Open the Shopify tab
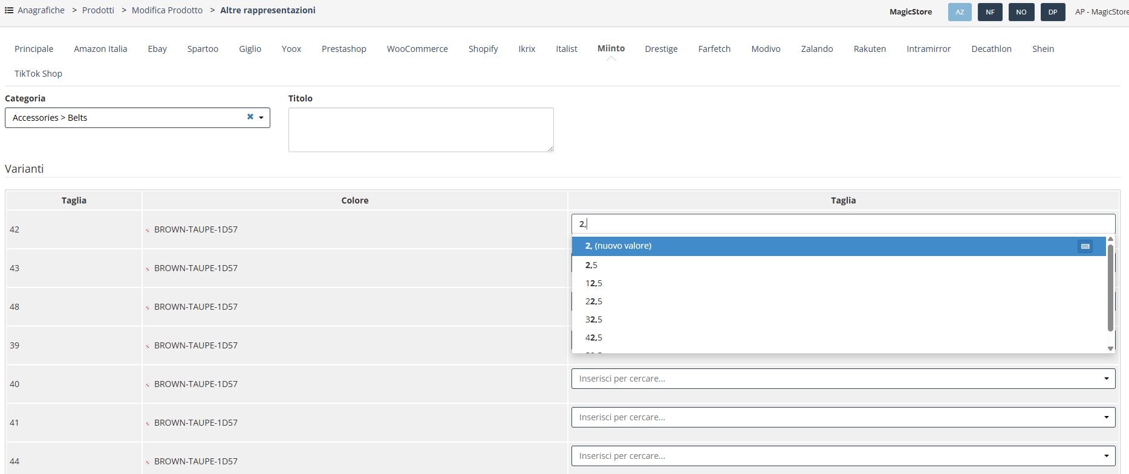This screenshot has height=474, width=1129. pyautogui.click(x=483, y=49)
